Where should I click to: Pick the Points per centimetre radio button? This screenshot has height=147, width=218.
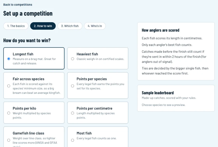pyautogui.click(x=72, y=113)
